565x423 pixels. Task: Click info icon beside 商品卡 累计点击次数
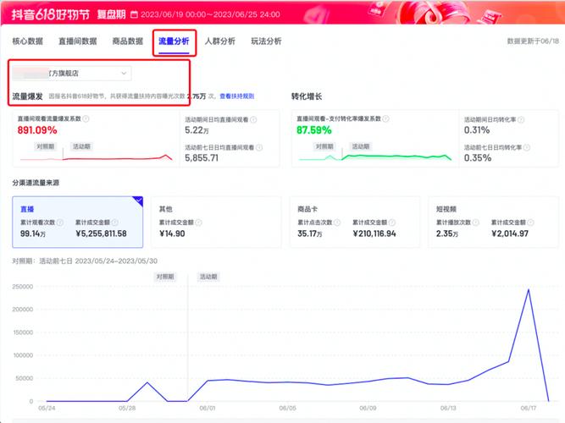337,222
